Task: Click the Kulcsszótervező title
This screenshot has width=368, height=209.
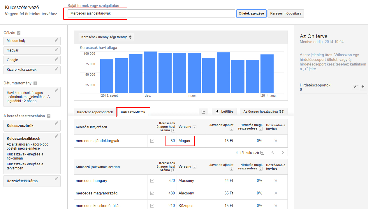Action: click(22, 7)
